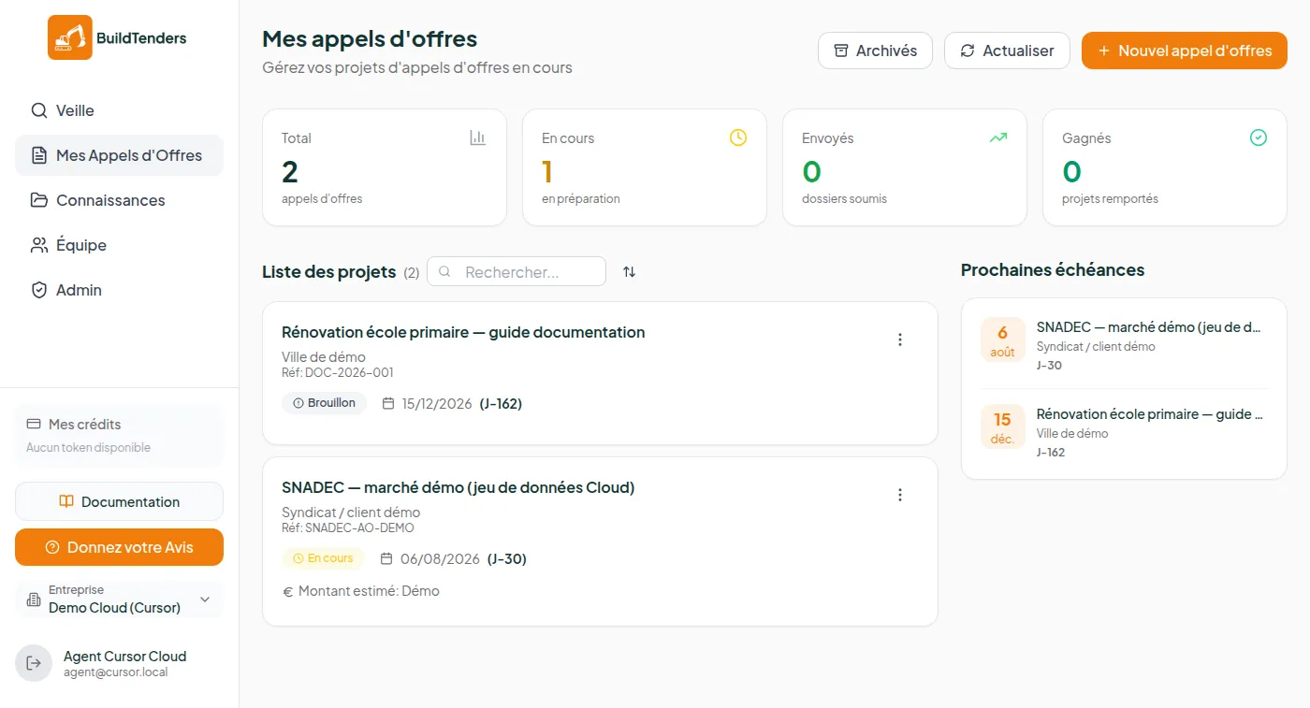
Task: Click the Donnez votre Avis button
Action: (x=119, y=547)
